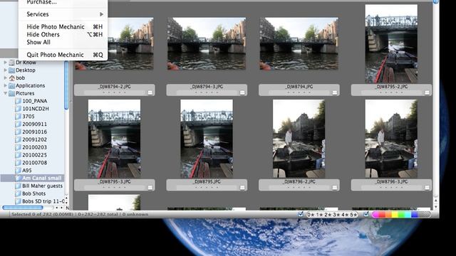This screenshot has width=456, height=256.
Task: Click the thumbnail grid scroll down arrow
Action: (435, 207)
